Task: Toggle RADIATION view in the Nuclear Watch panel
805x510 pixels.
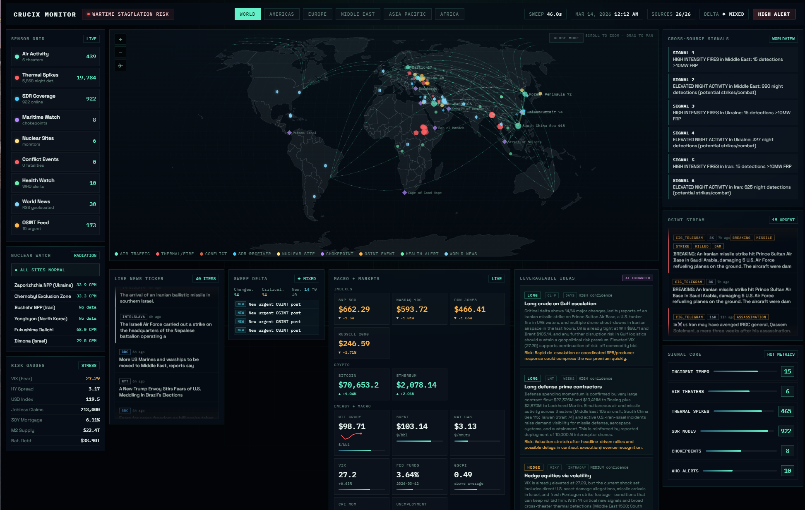Action: point(85,255)
